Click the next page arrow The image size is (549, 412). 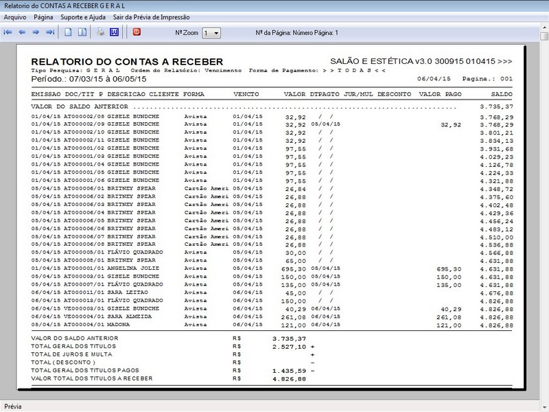click(36, 32)
